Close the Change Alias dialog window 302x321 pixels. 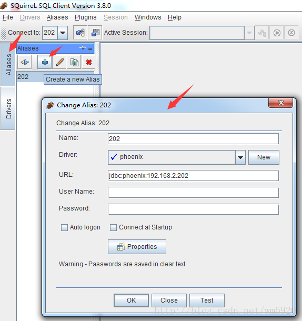click(281, 103)
